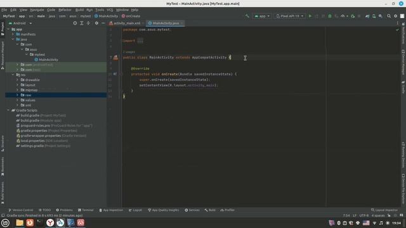Image resolution: width=406 pixels, height=228 pixels.
Task: Click Expand All in Project panel
Action: click(82, 23)
